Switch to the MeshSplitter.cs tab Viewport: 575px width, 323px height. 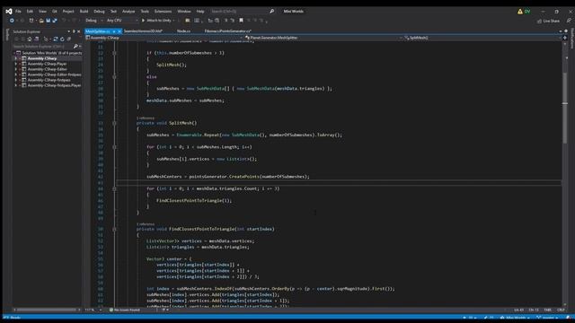(98, 31)
